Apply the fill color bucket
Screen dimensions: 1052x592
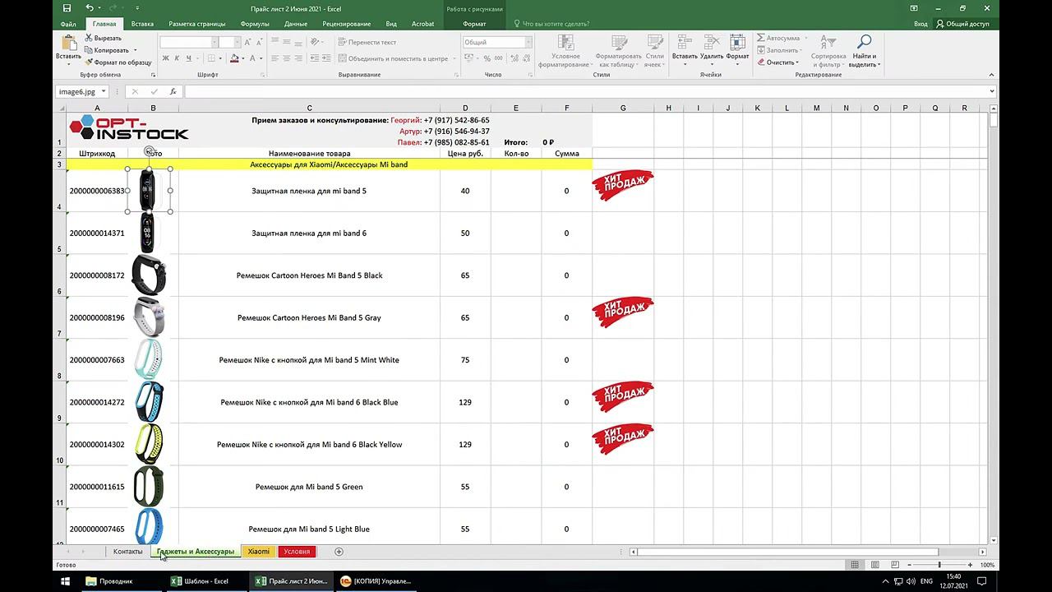click(x=234, y=58)
